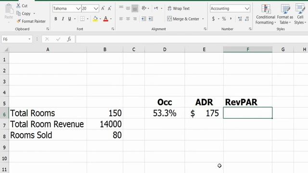This screenshot has height=173, width=308.
Task: Open the Tahoma font name dropdown
Action: pos(78,9)
